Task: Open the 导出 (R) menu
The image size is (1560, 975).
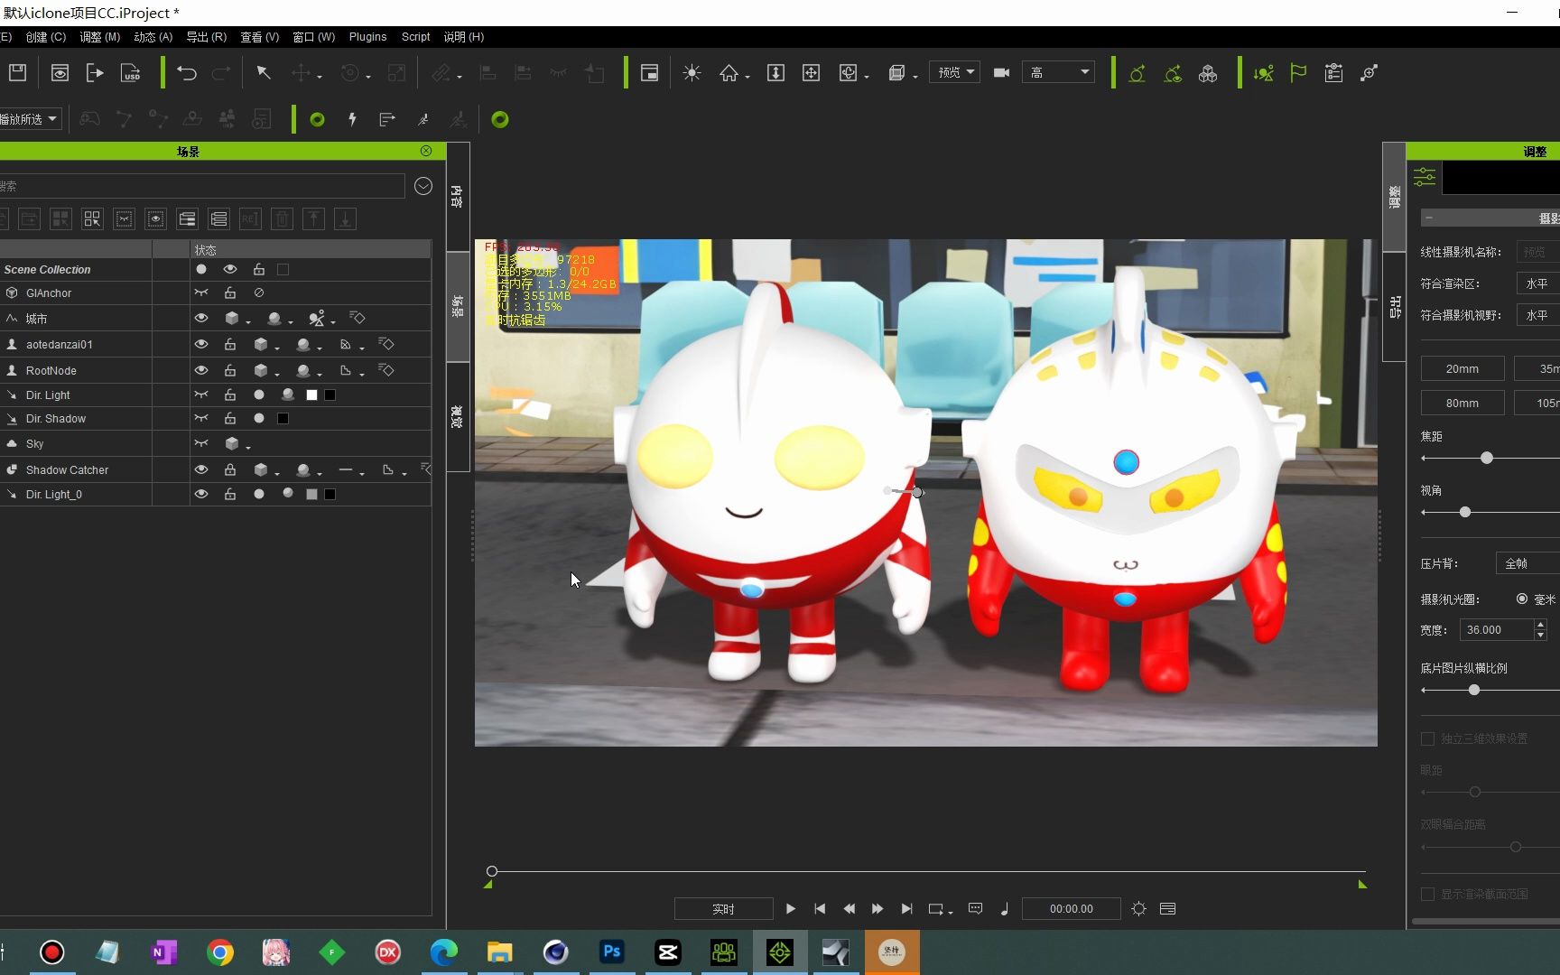Action: [x=206, y=37]
